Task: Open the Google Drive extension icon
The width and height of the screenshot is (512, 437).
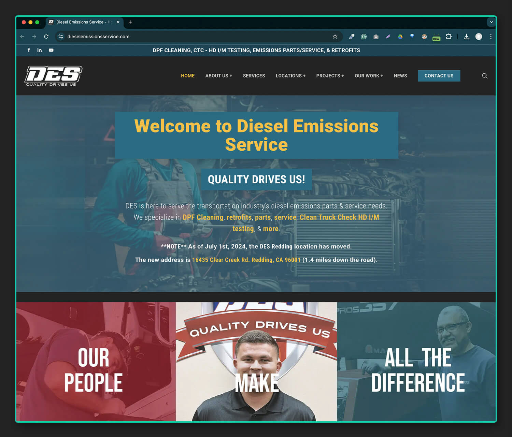Action: pos(400,37)
